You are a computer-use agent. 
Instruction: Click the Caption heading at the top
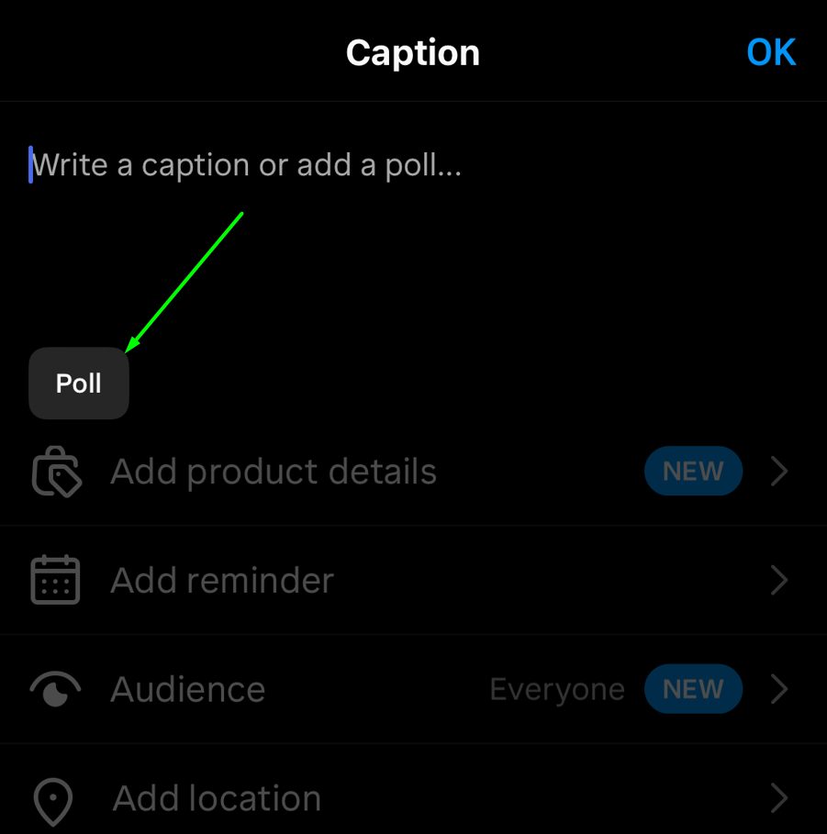[x=413, y=53]
